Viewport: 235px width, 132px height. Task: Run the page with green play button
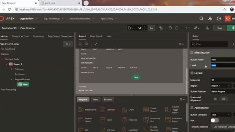pos(231,28)
